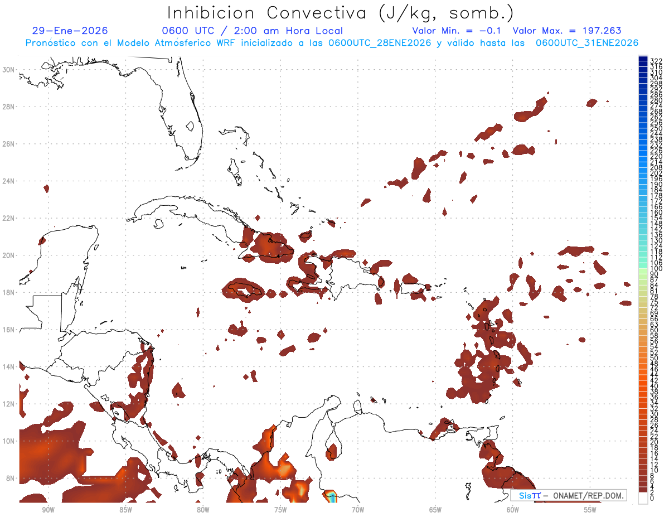The image size is (669, 517).
Task: Click the 65W longitude label
Action: pos(435,510)
